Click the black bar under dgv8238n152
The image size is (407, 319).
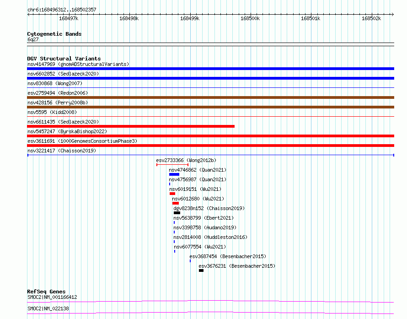(x=177, y=213)
